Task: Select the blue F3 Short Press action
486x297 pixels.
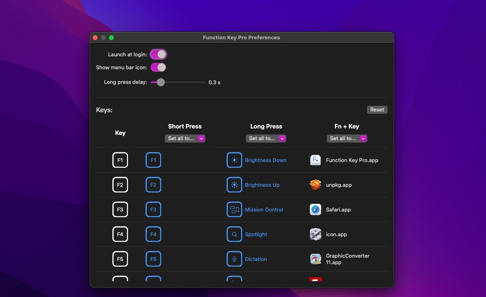Action: pyautogui.click(x=153, y=209)
